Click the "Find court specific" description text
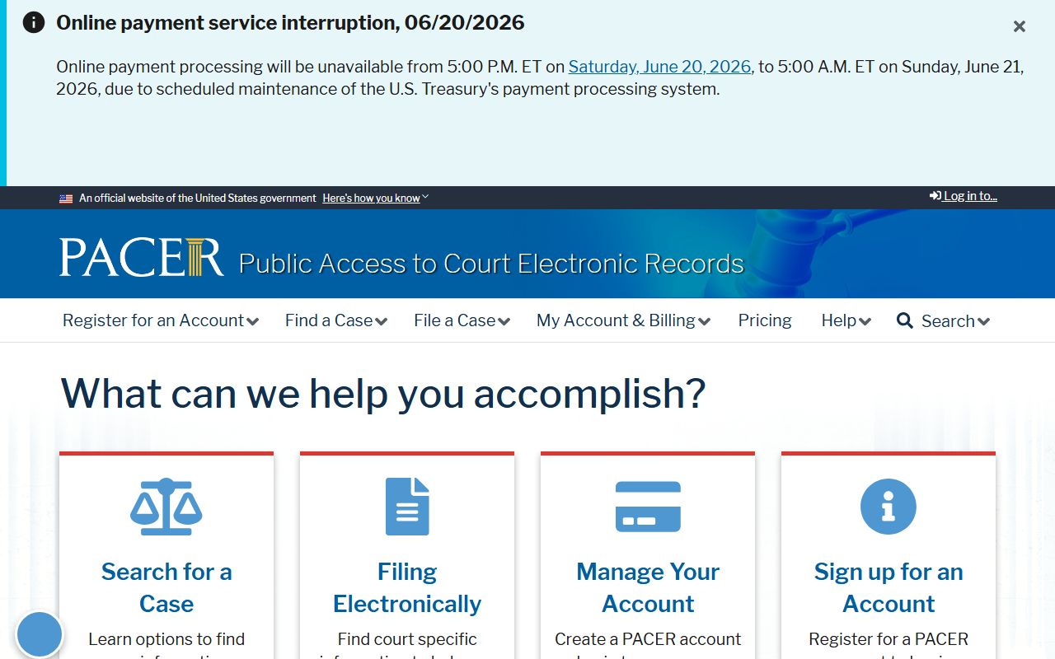Screen dimensions: 1055x659 click(407, 639)
